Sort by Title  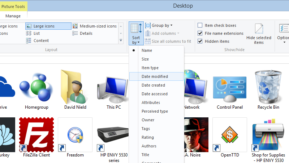156,155
